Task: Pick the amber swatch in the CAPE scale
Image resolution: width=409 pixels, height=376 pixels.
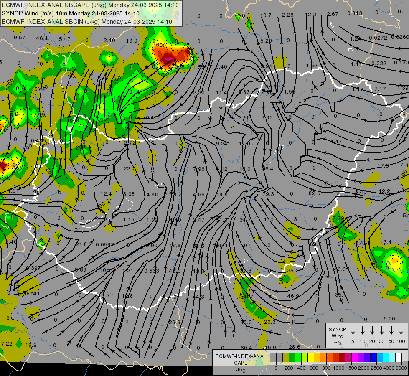Action: point(317,357)
